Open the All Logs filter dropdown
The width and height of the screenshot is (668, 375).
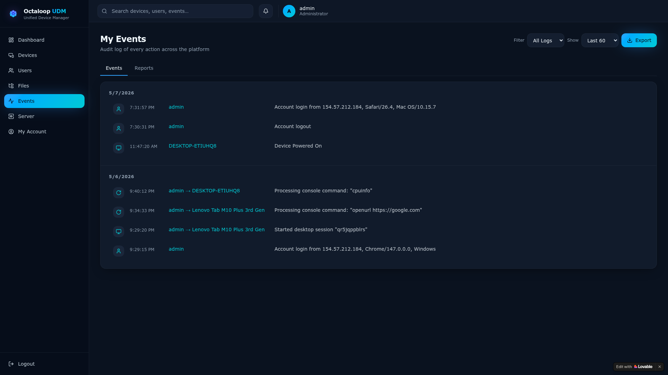click(x=546, y=40)
